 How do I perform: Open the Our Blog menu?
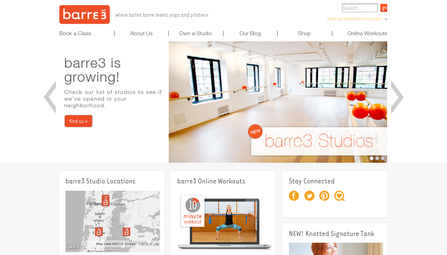tap(250, 34)
